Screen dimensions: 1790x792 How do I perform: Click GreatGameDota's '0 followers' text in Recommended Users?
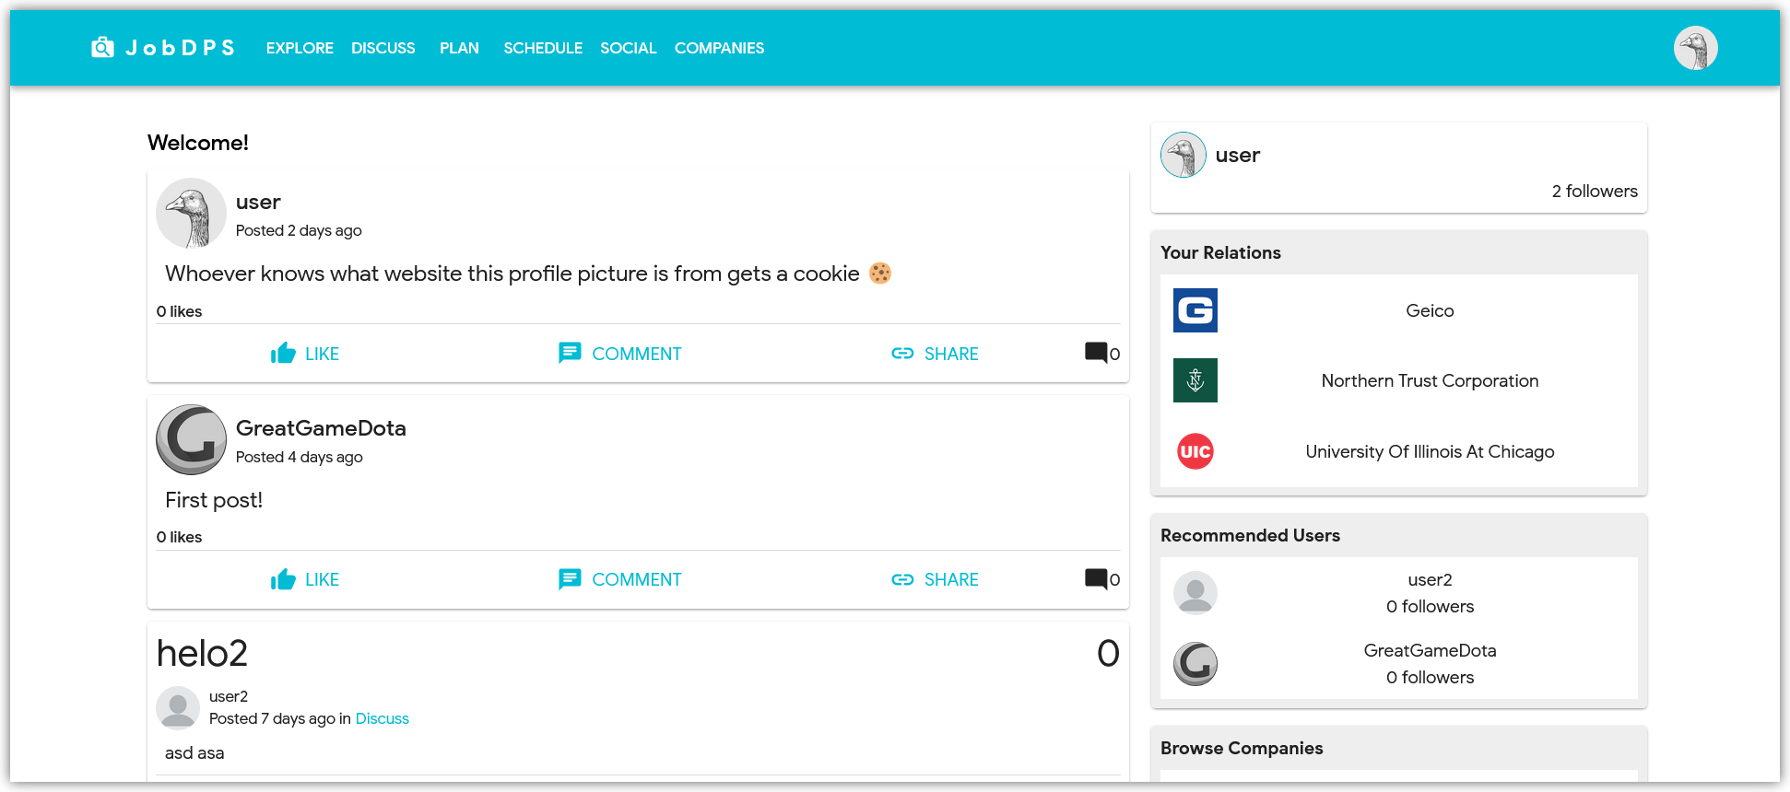click(1430, 677)
